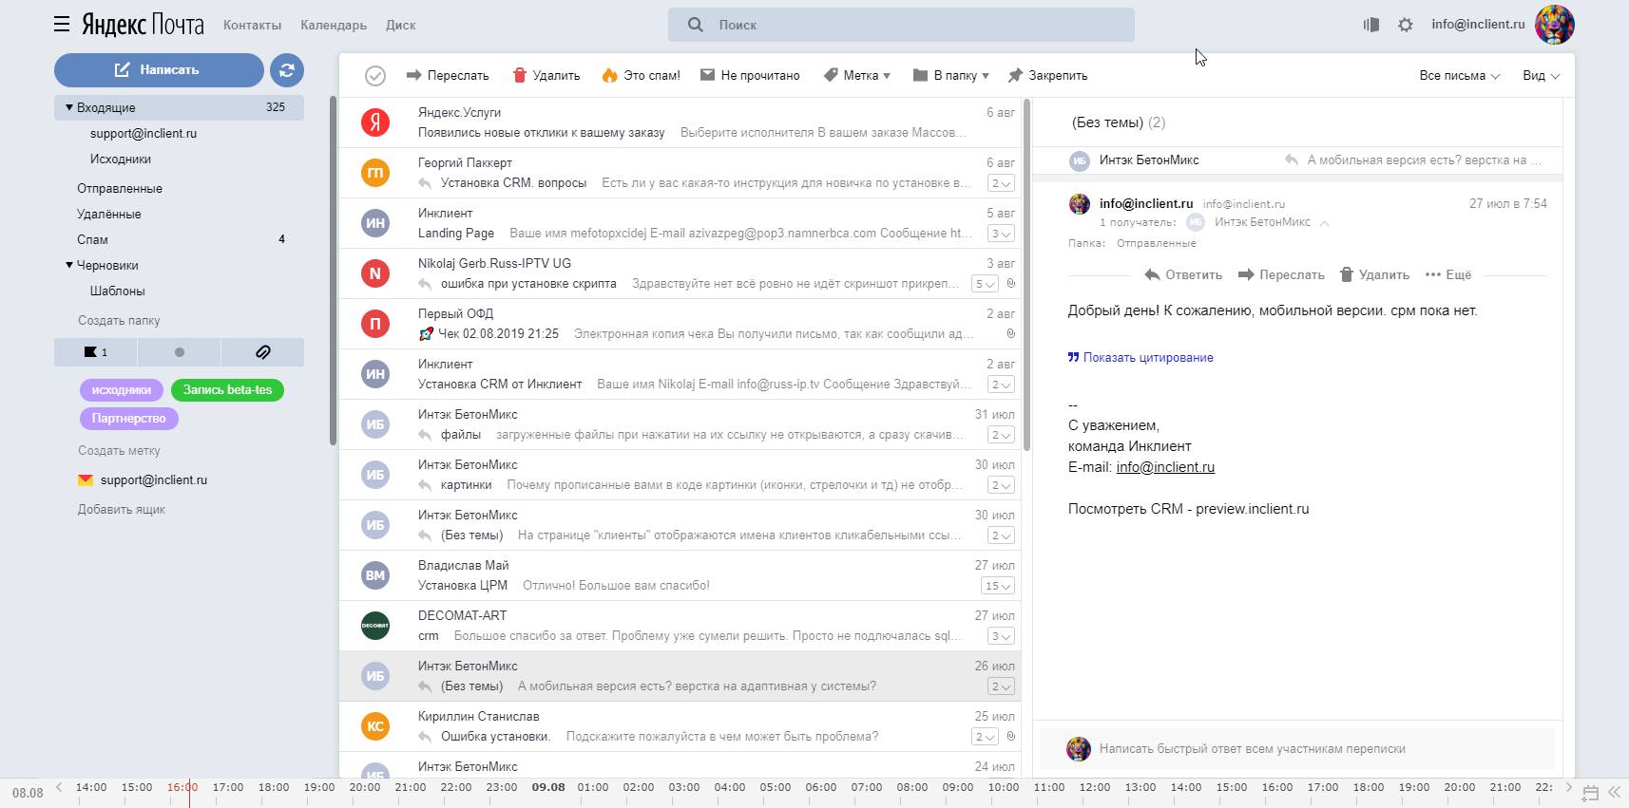Toggle the select-all messages checkbox

click(x=375, y=76)
